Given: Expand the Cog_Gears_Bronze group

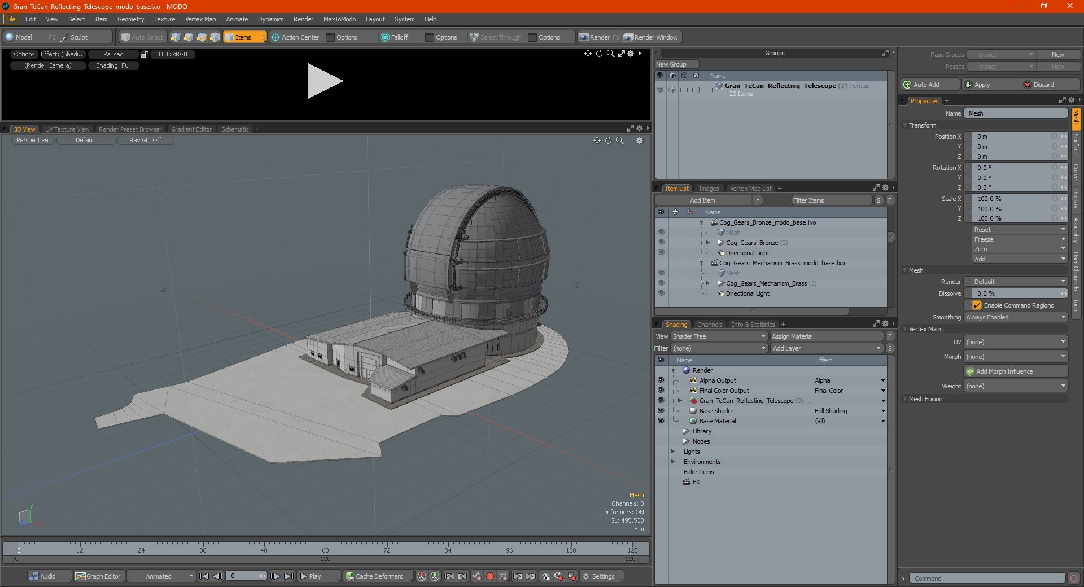Looking at the screenshot, I should (709, 243).
